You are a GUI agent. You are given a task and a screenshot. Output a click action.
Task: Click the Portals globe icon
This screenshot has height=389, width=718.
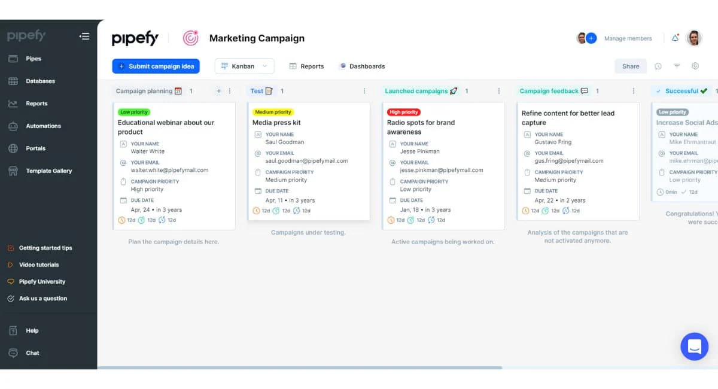[13, 148]
